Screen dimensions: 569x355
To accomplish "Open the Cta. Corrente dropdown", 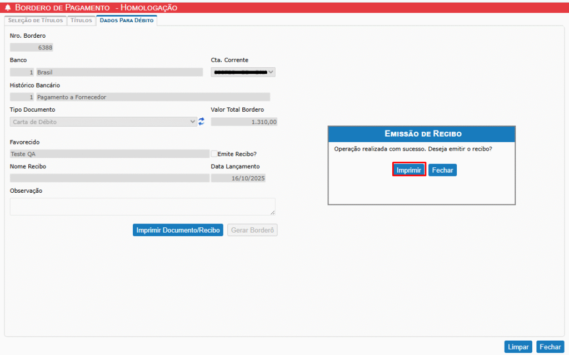I will click(243, 72).
